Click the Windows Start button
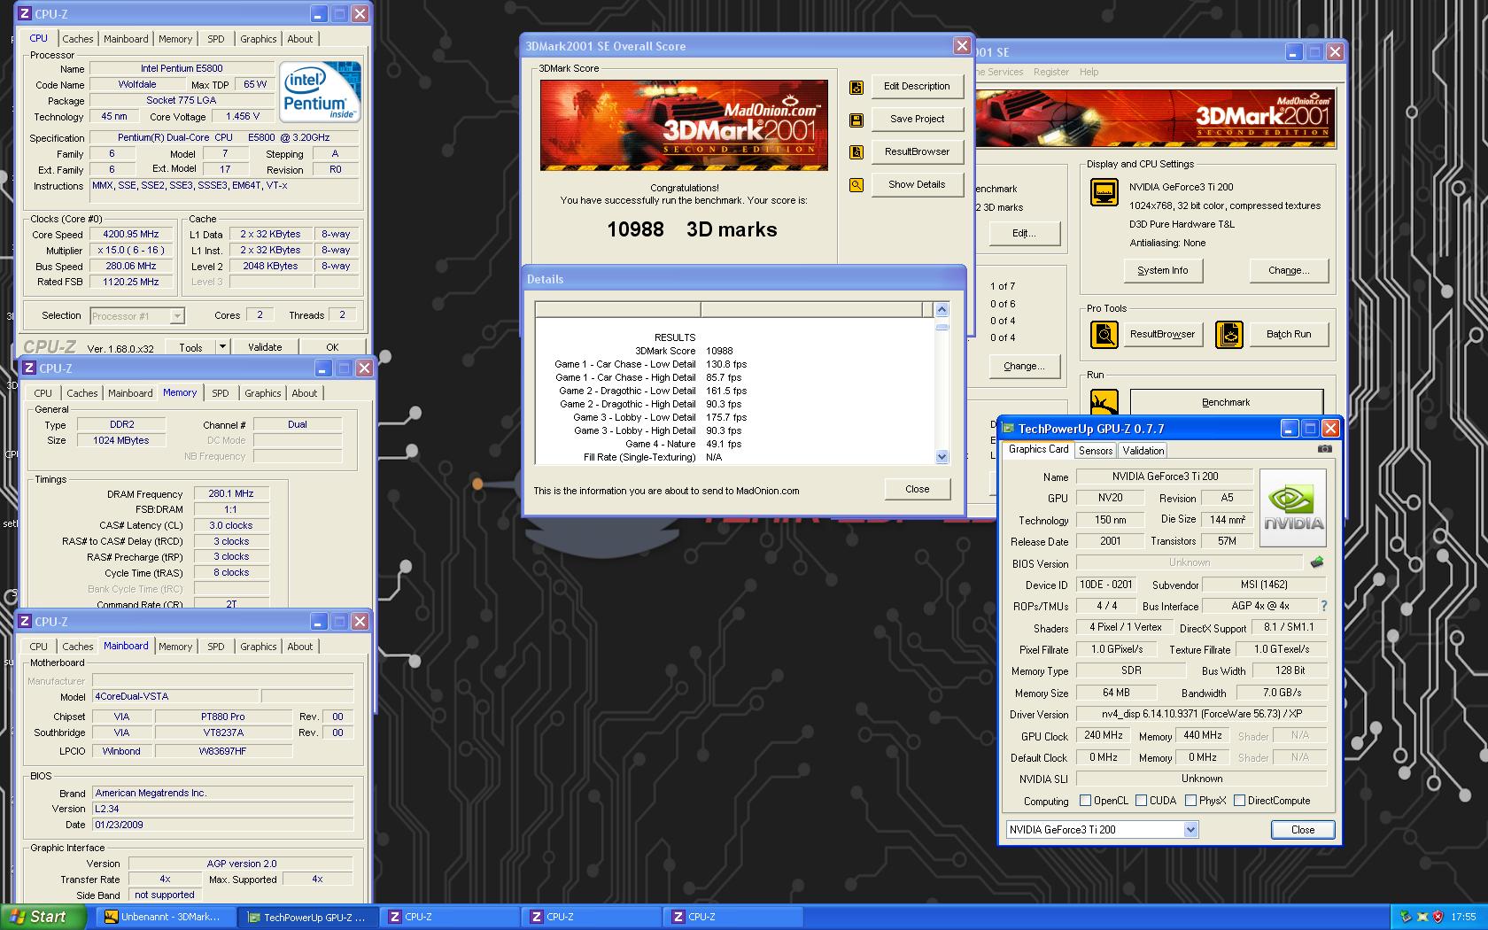 click(x=43, y=917)
